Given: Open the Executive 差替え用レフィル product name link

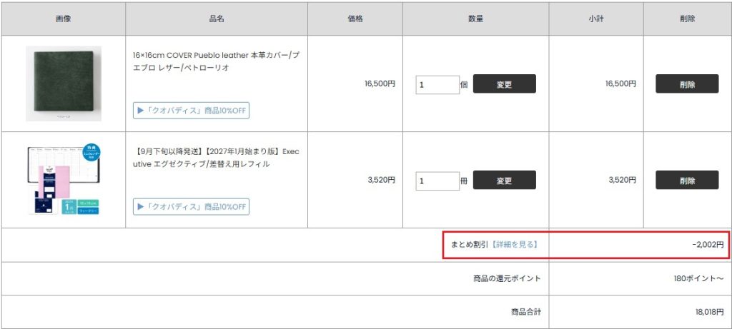Looking at the screenshot, I should [216, 158].
